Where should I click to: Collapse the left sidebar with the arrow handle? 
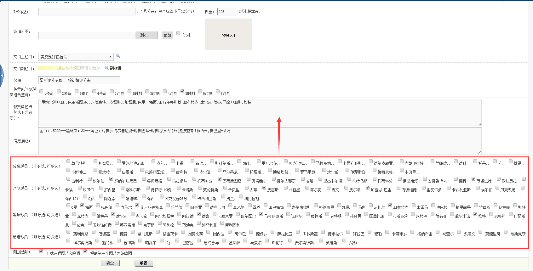[x=2, y=76]
